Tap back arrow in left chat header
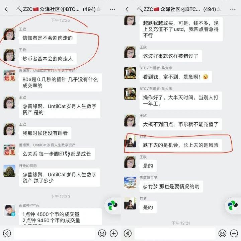This screenshot has width=241, height=241. point(6,9)
